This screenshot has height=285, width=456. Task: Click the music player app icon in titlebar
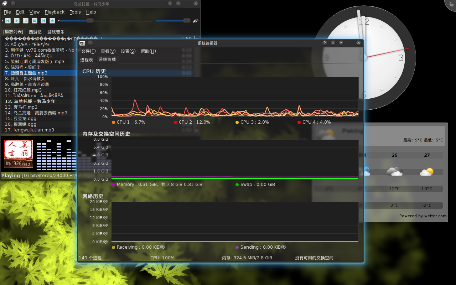[x=5, y=4]
